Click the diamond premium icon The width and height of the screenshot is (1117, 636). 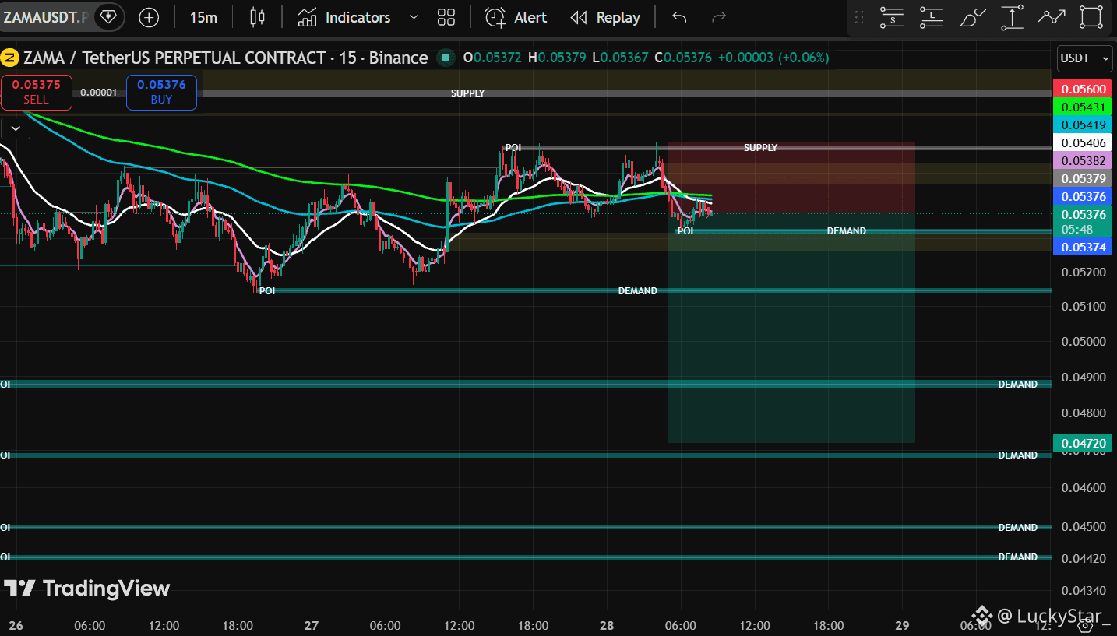point(108,17)
